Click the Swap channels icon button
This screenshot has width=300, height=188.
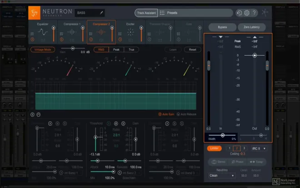(x=256, y=162)
